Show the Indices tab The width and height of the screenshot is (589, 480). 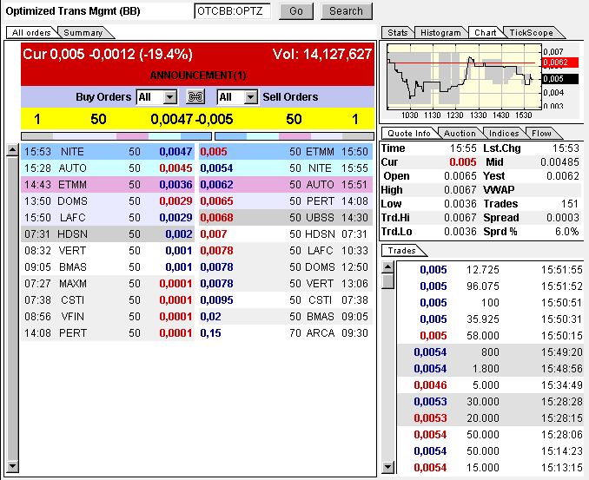[x=504, y=134]
